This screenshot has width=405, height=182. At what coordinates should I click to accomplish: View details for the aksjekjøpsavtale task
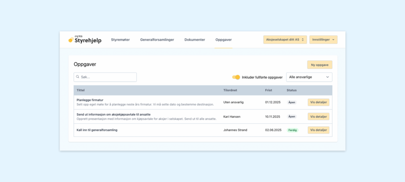[x=318, y=116]
